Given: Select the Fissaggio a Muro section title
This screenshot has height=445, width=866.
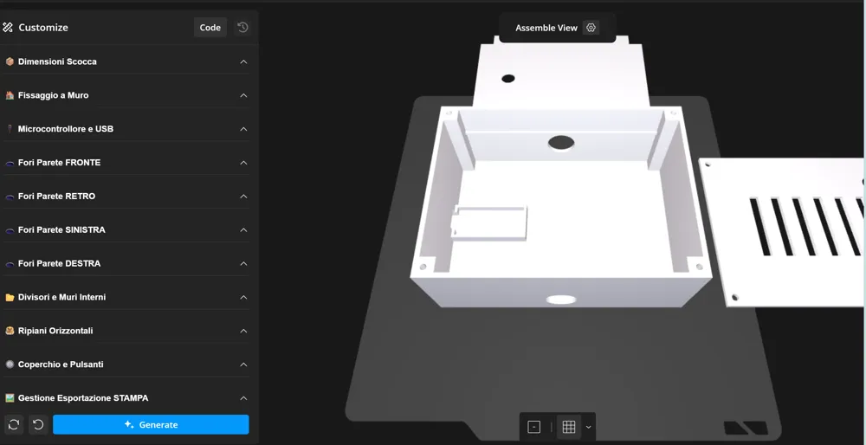Looking at the screenshot, I should [x=53, y=95].
